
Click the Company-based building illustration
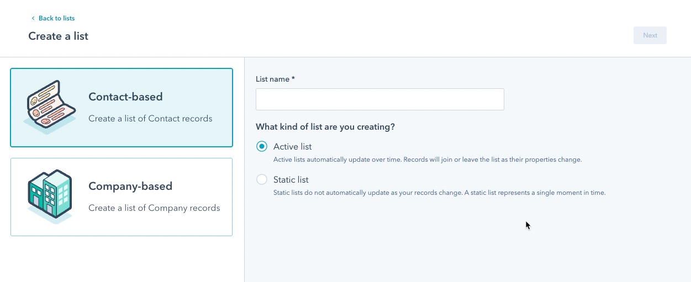pyautogui.click(x=50, y=196)
